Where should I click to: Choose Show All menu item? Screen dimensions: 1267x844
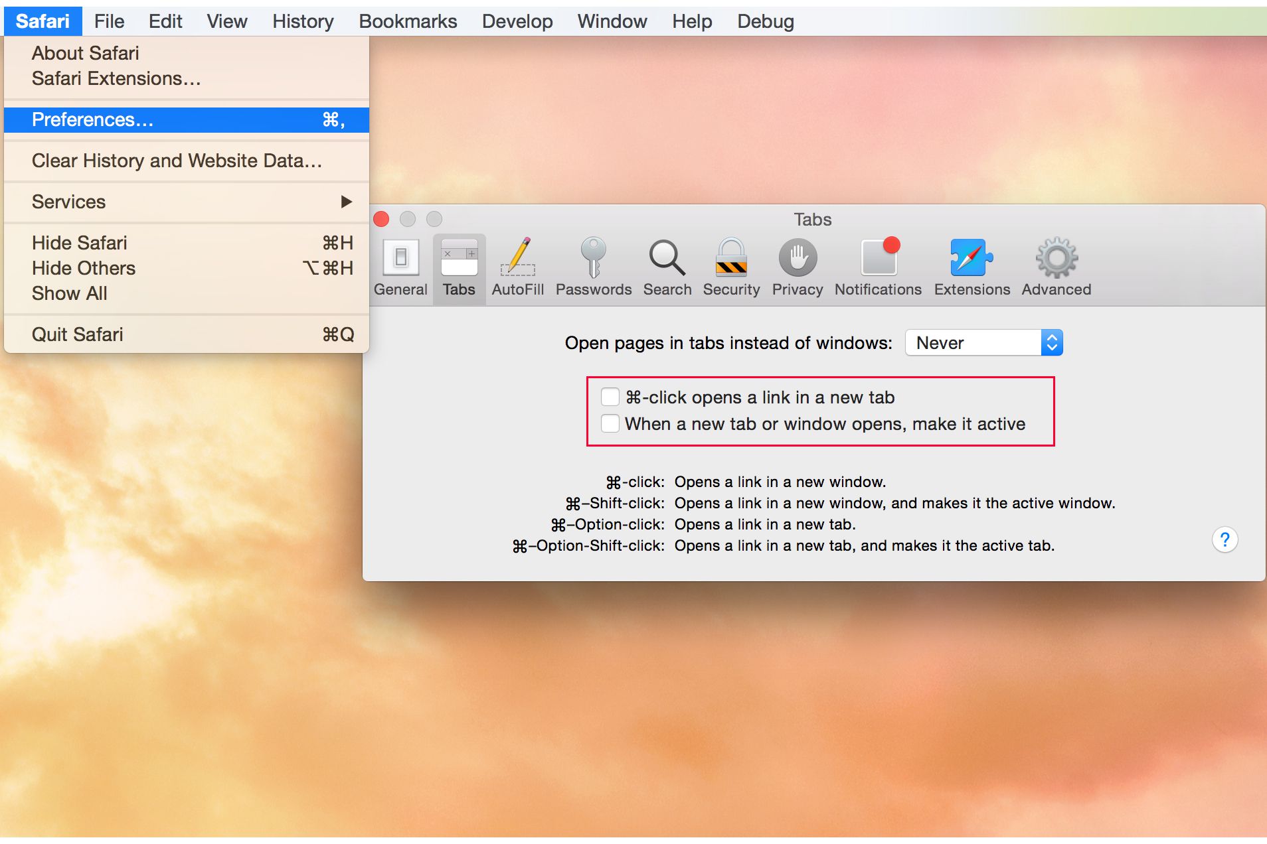[x=187, y=293]
